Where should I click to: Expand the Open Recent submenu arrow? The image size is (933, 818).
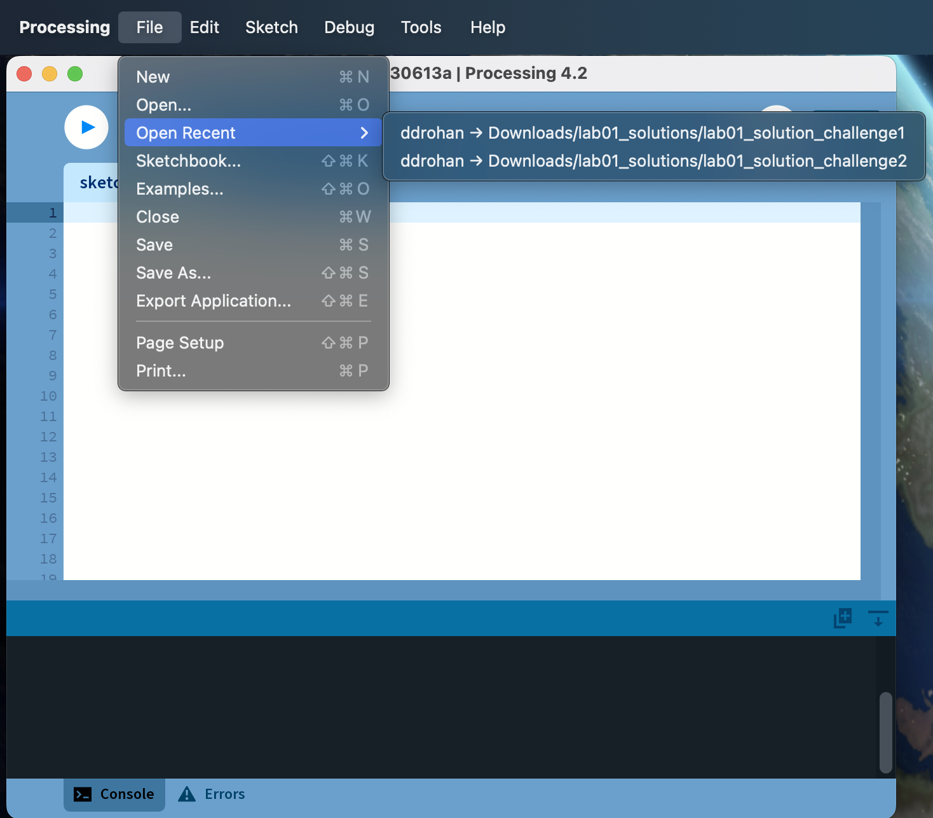364,133
